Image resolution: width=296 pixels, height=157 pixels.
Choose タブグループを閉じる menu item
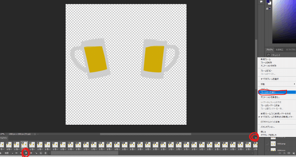pos(269,135)
